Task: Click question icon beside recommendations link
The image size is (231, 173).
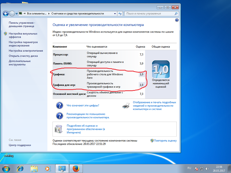Action: (60, 116)
